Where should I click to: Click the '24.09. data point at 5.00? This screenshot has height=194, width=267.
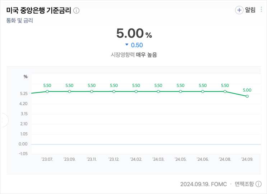pos(247,96)
